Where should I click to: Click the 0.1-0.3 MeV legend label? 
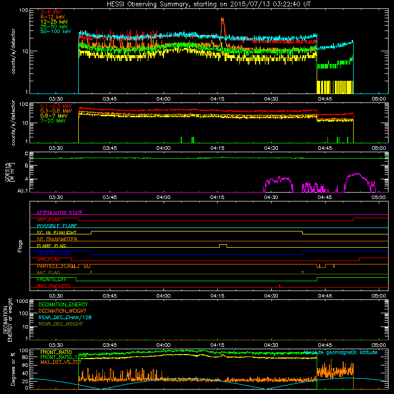56,106
